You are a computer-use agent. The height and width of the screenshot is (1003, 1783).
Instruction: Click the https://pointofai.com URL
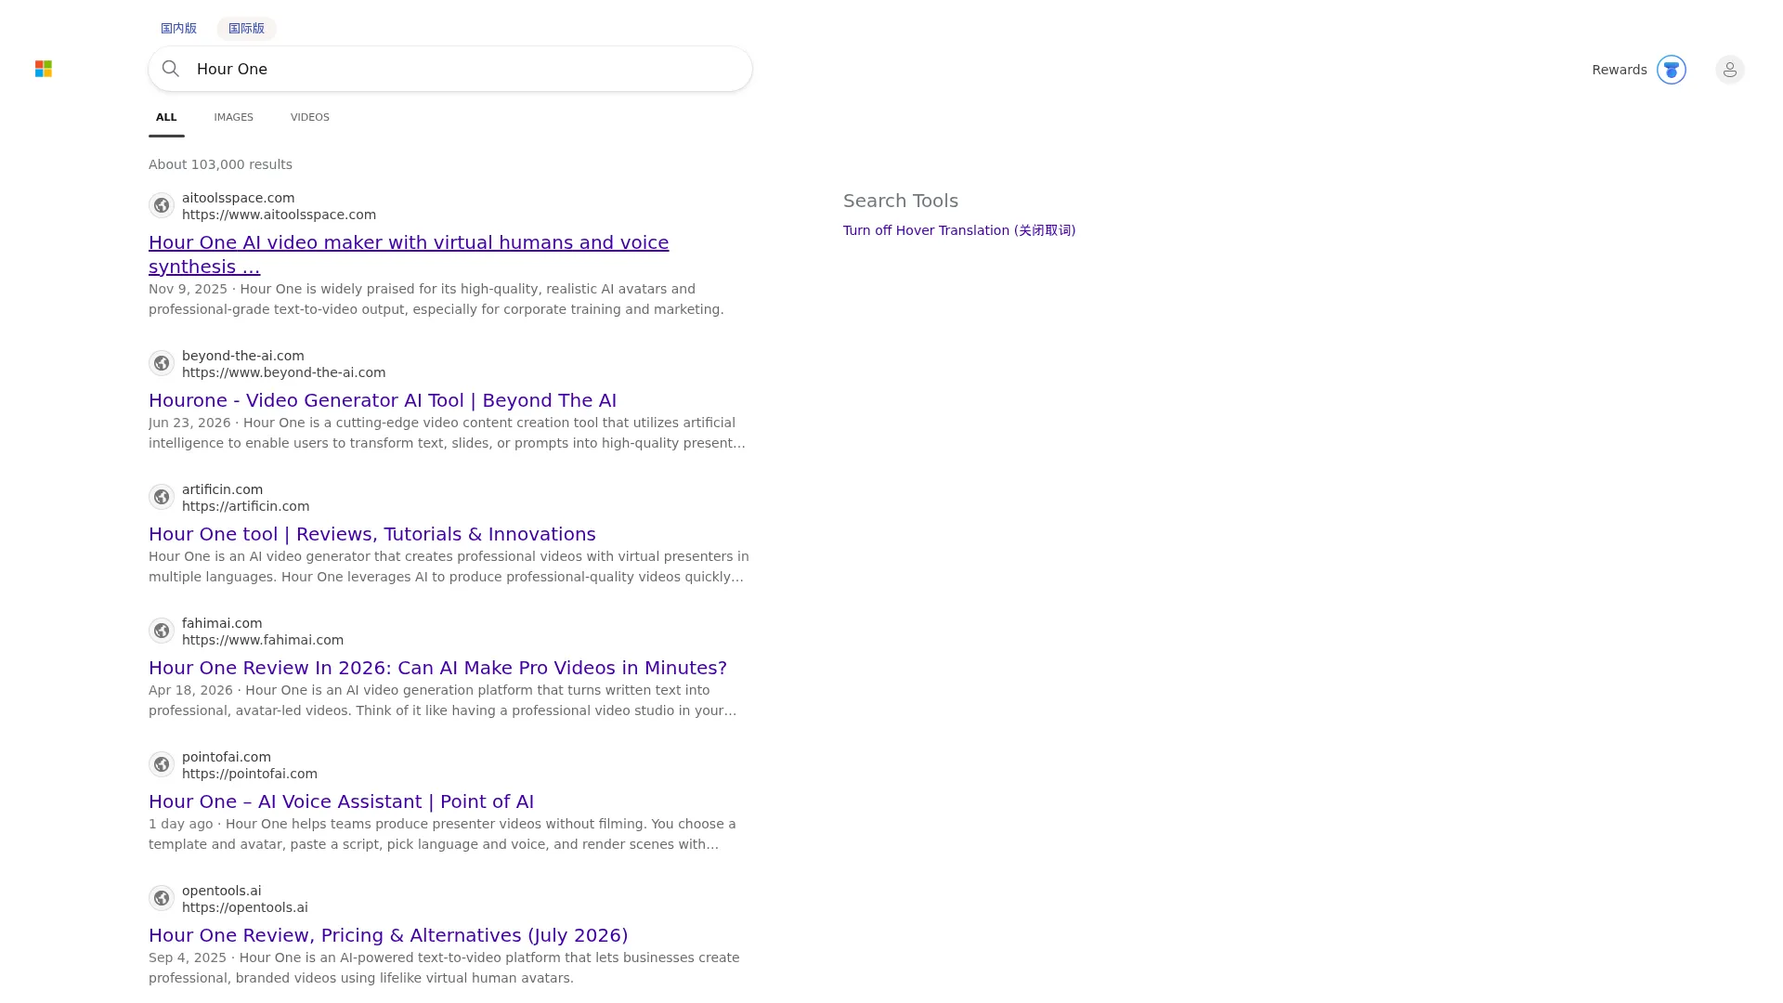(x=250, y=774)
